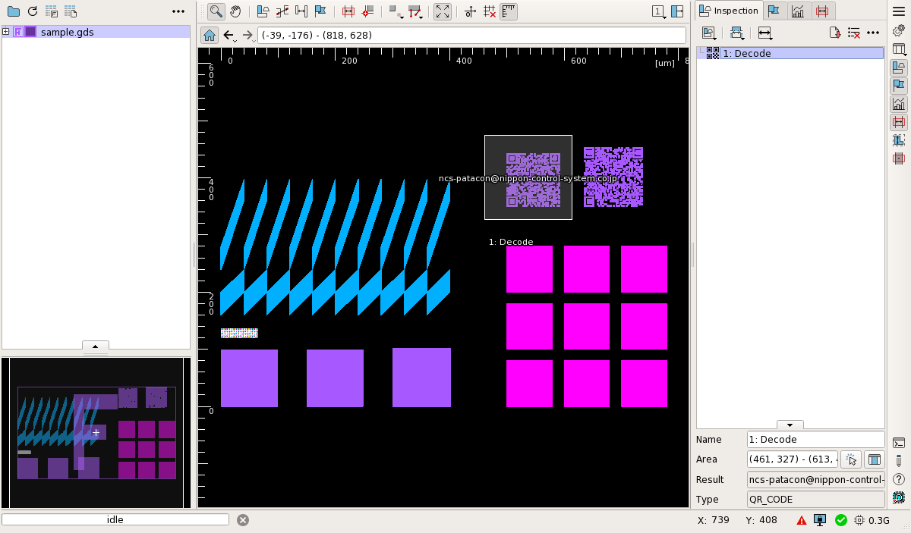Open the view number 1 dropdown
Screen dimensions: 911x533
(x=659, y=11)
